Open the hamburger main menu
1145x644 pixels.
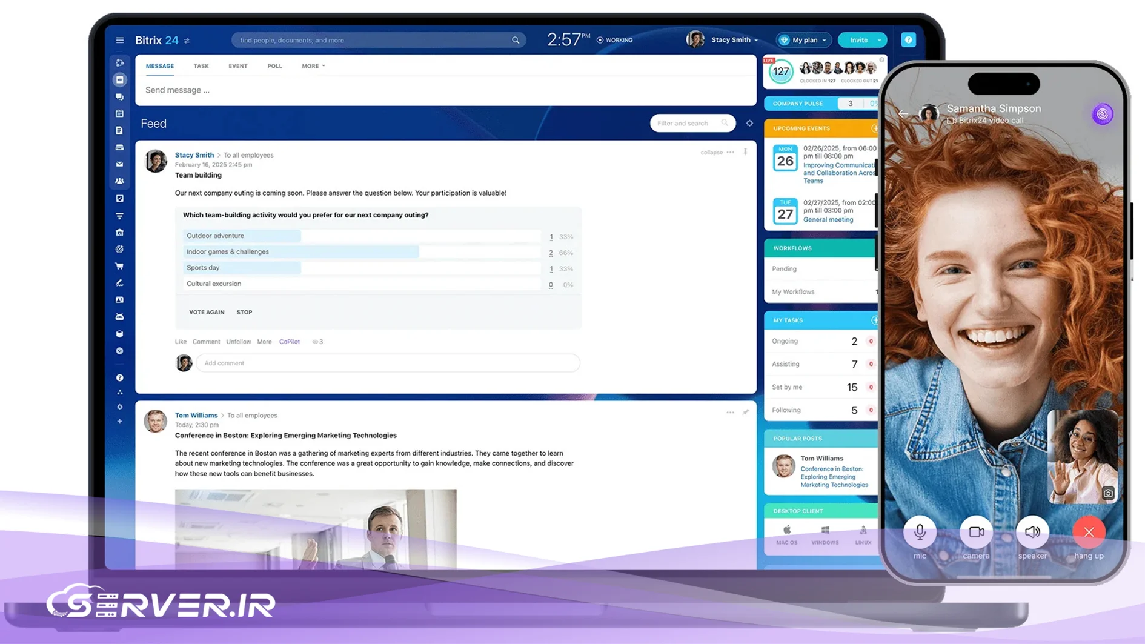pos(119,40)
